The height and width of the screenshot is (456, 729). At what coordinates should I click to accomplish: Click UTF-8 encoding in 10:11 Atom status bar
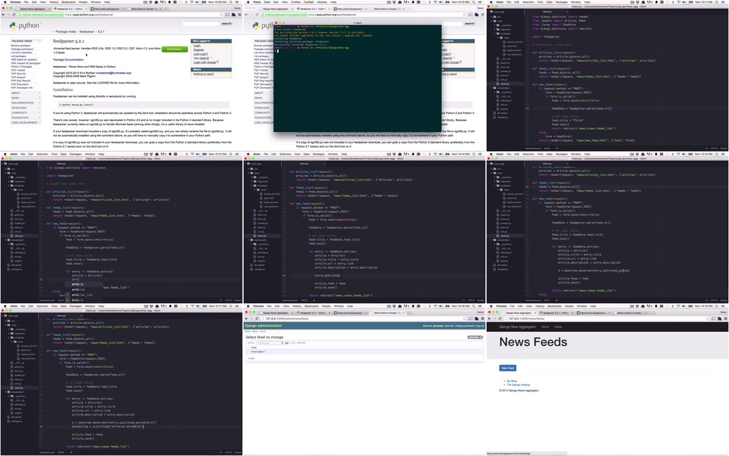click(714, 148)
